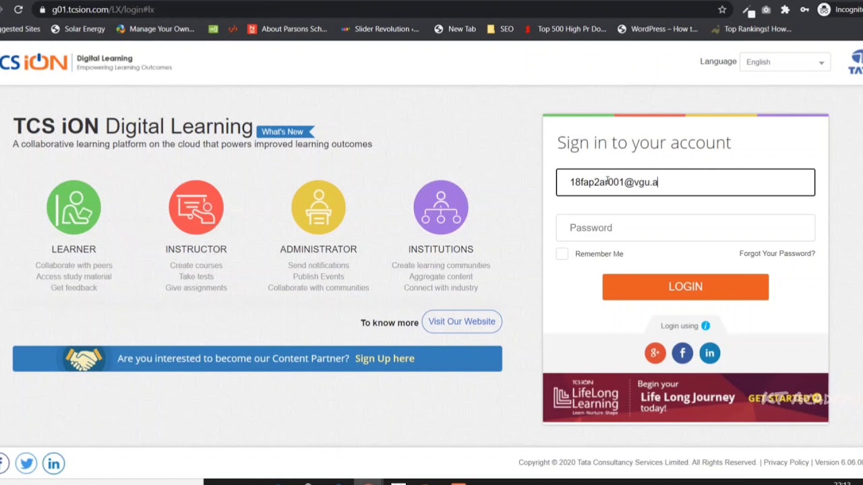Open the Slider Revolution bookmark
This screenshot has width=863, height=485.
coord(380,29)
